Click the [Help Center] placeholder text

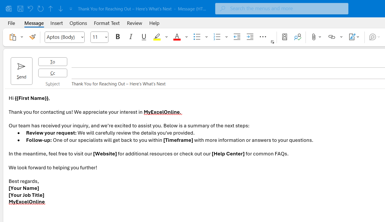[x=228, y=154]
